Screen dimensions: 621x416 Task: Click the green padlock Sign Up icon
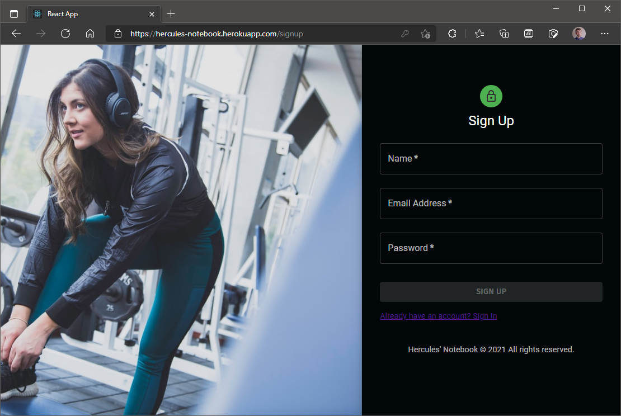(x=491, y=96)
